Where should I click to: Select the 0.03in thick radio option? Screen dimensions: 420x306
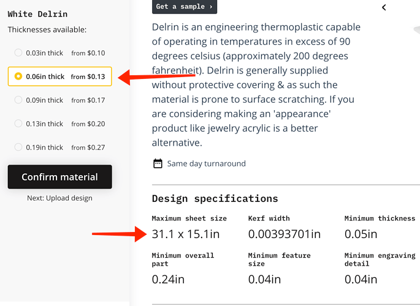tap(18, 53)
